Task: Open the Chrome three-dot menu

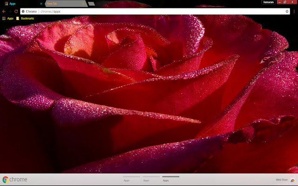Action: click(x=294, y=11)
